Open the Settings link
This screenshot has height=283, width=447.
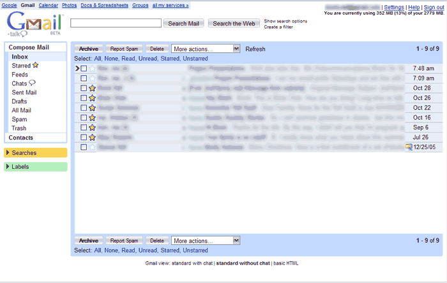pos(394,8)
